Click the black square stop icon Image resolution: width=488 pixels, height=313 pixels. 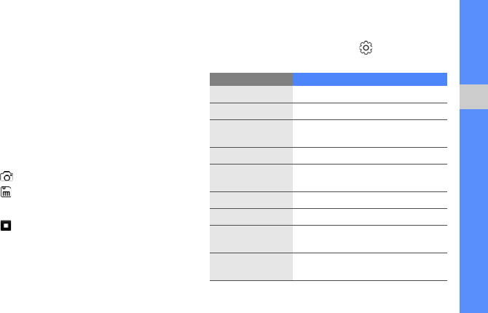pos(7,226)
